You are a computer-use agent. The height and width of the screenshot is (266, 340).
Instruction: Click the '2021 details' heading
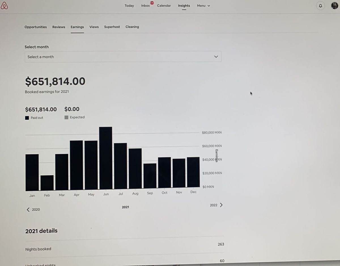(41, 231)
